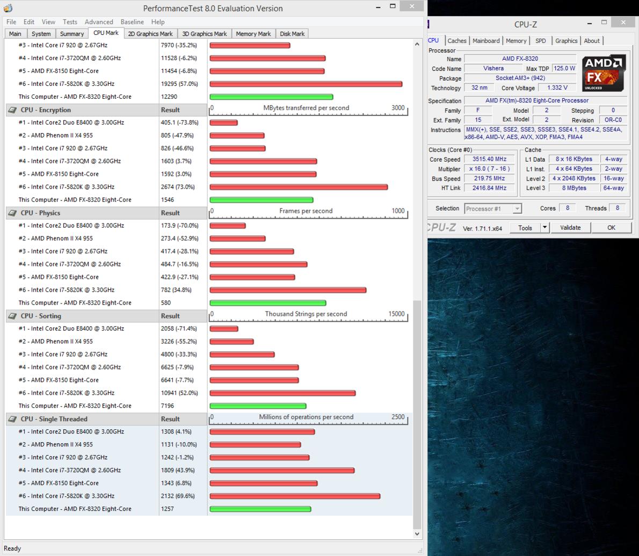Select the CPU tab in CPU-Z
This screenshot has width=639, height=556.
click(x=434, y=40)
